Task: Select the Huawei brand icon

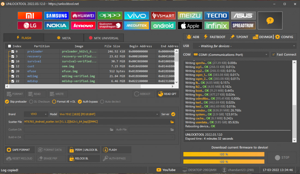Action: click(x=83, y=16)
